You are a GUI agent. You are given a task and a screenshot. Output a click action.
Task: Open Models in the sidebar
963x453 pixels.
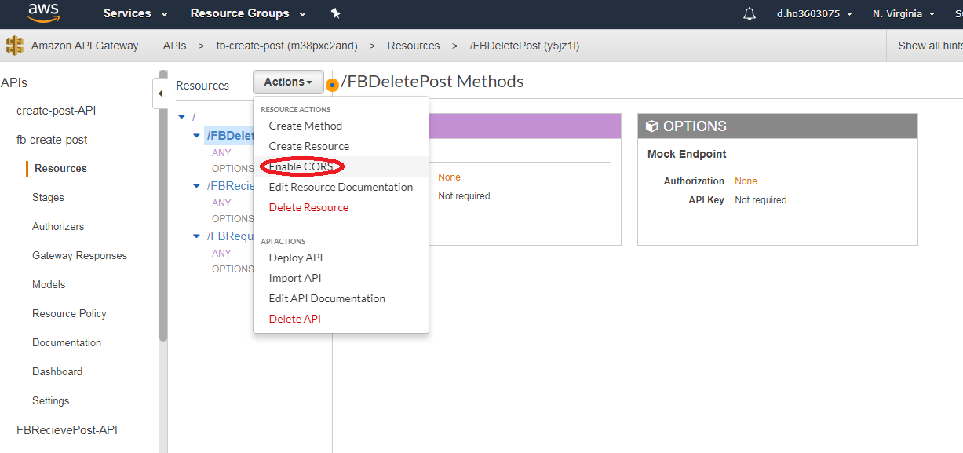[49, 284]
